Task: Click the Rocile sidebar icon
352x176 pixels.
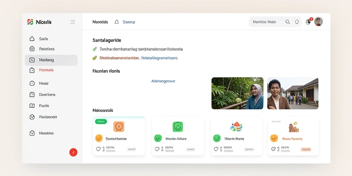Action: [x=32, y=106]
